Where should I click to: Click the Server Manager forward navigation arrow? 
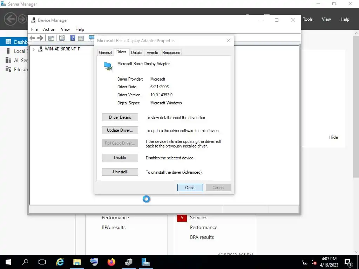[22, 19]
